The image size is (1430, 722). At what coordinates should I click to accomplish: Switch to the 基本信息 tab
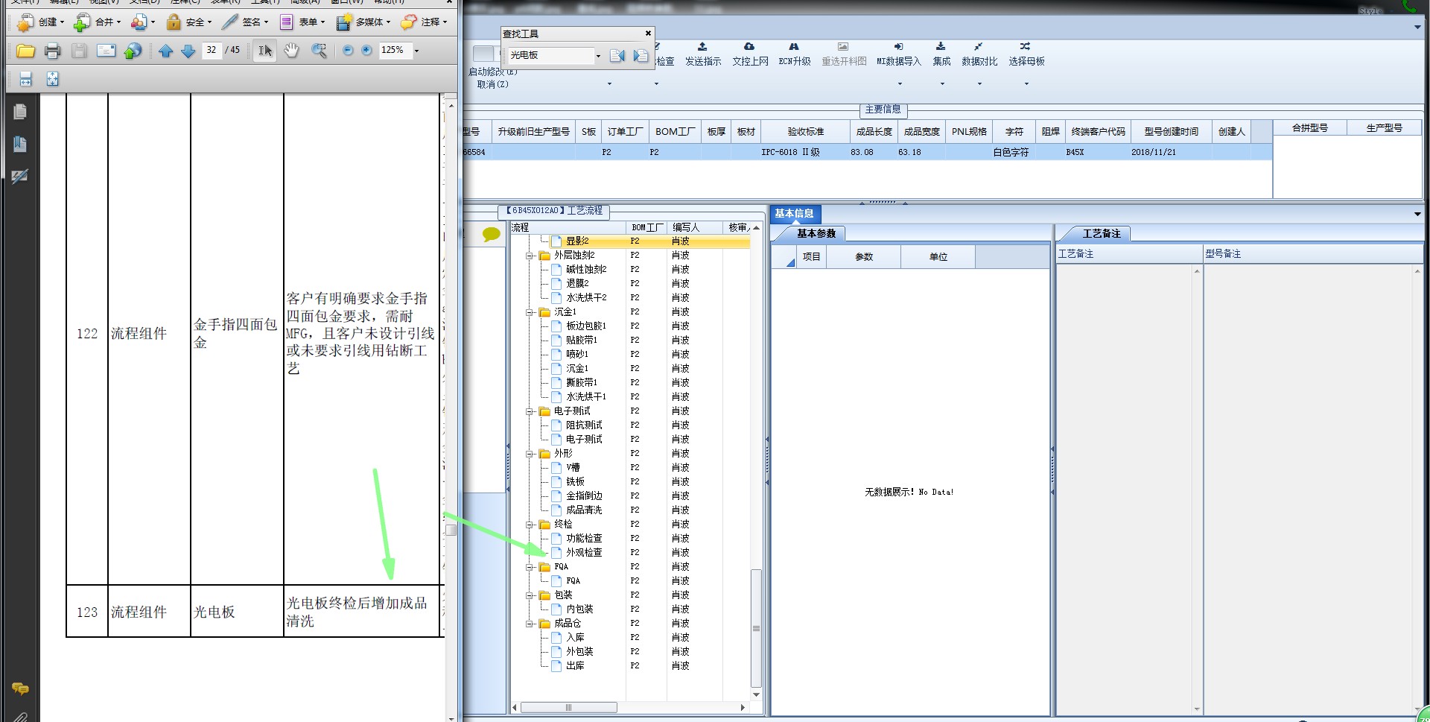tap(794, 214)
